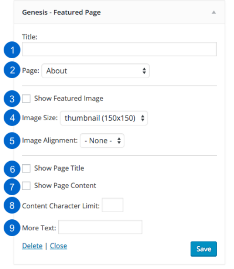
Task: Focus the Title text field
Action: tap(119, 49)
